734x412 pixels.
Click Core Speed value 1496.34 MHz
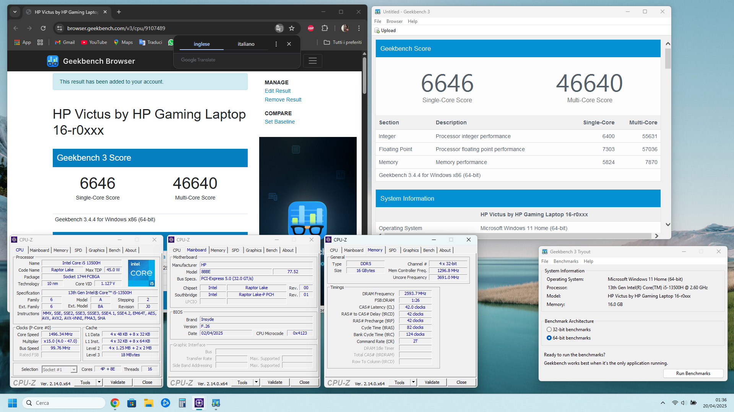(60, 335)
